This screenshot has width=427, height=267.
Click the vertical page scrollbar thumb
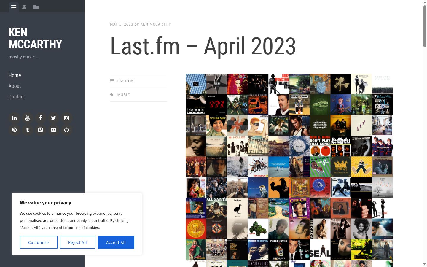(x=425, y=26)
